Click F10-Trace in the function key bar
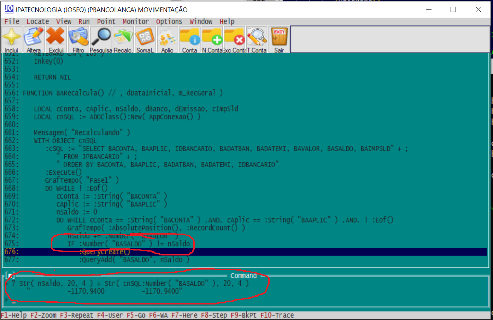Image resolution: width=493 pixels, height=320 pixels. 277,315
